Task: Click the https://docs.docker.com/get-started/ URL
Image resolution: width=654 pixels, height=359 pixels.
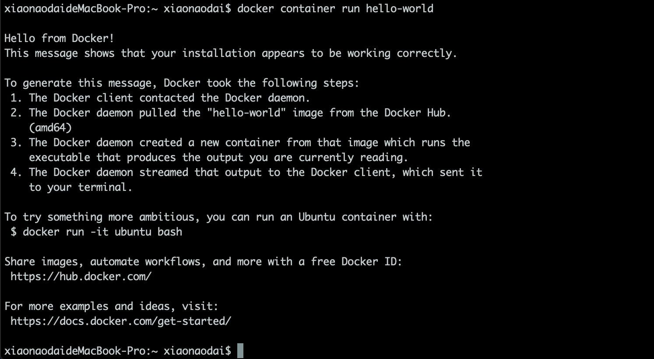Action: [121, 321]
